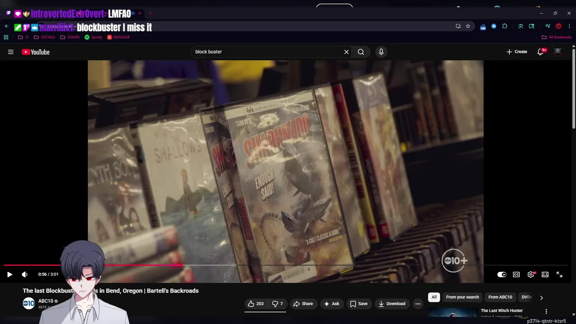The height and width of the screenshot is (324, 576).
Task: Click the install/cast icon in the address bar
Action: [x=458, y=26]
